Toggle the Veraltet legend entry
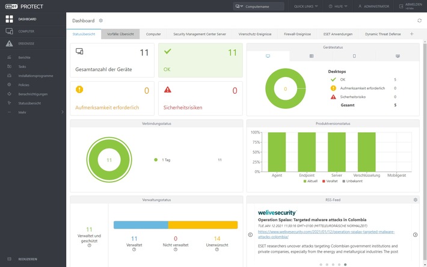The height and width of the screenshot is (267, 427). pos(330,181)
